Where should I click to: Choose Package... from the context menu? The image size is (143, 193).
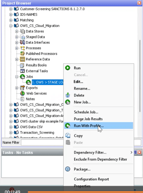98,169
